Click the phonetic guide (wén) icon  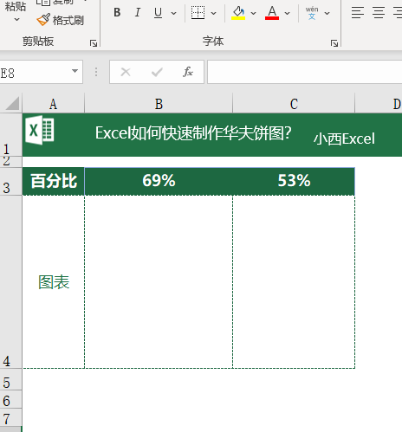pos(312,13)
